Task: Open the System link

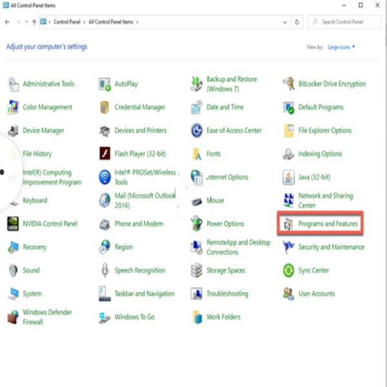Action: (x=32, y=293)
